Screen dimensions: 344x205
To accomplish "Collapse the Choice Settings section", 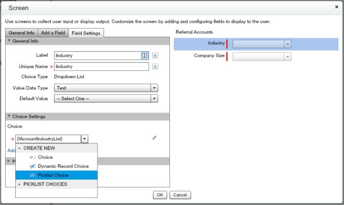I will [x=9, y=116].
